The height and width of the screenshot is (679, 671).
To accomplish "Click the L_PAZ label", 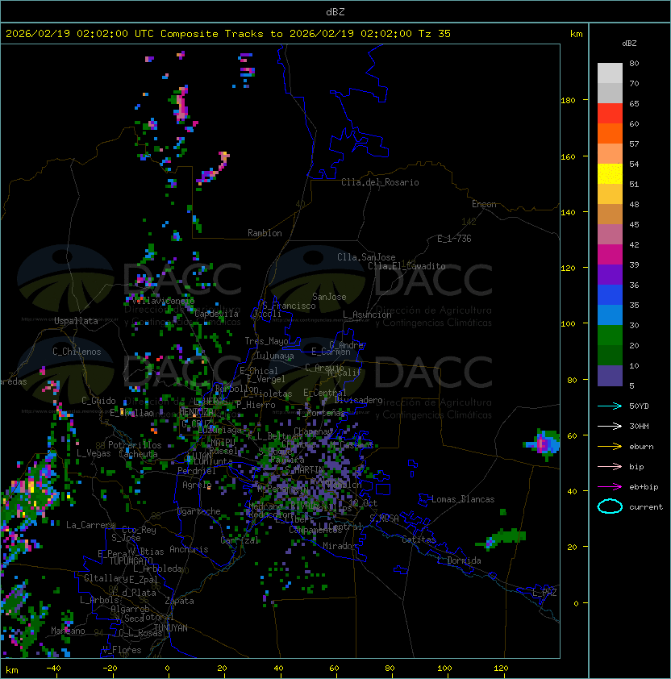I will coord(544,593).
